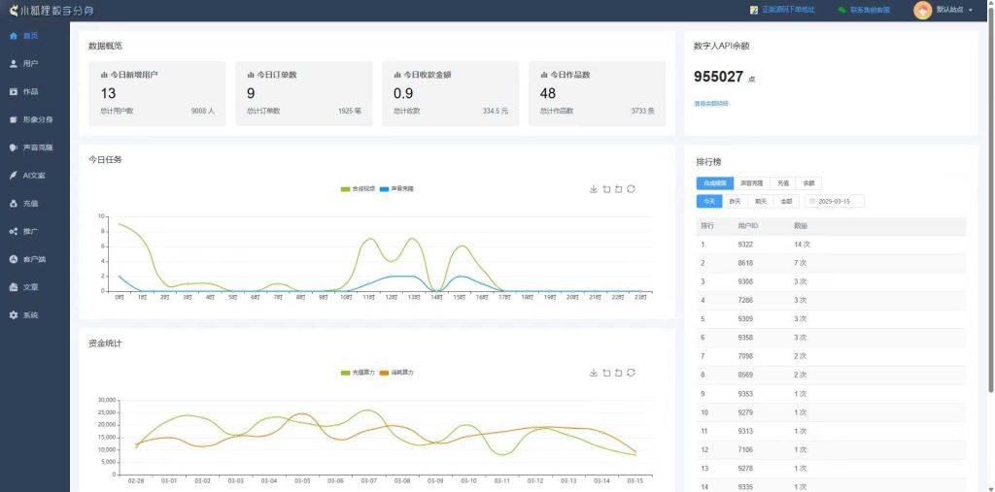
Task: Open the 联系售前客服 WeChat link
Action: pos(864,10)
